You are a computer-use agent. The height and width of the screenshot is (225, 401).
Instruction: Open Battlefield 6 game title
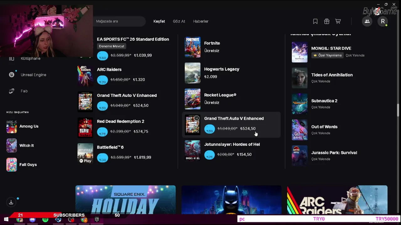click(110, 147)
